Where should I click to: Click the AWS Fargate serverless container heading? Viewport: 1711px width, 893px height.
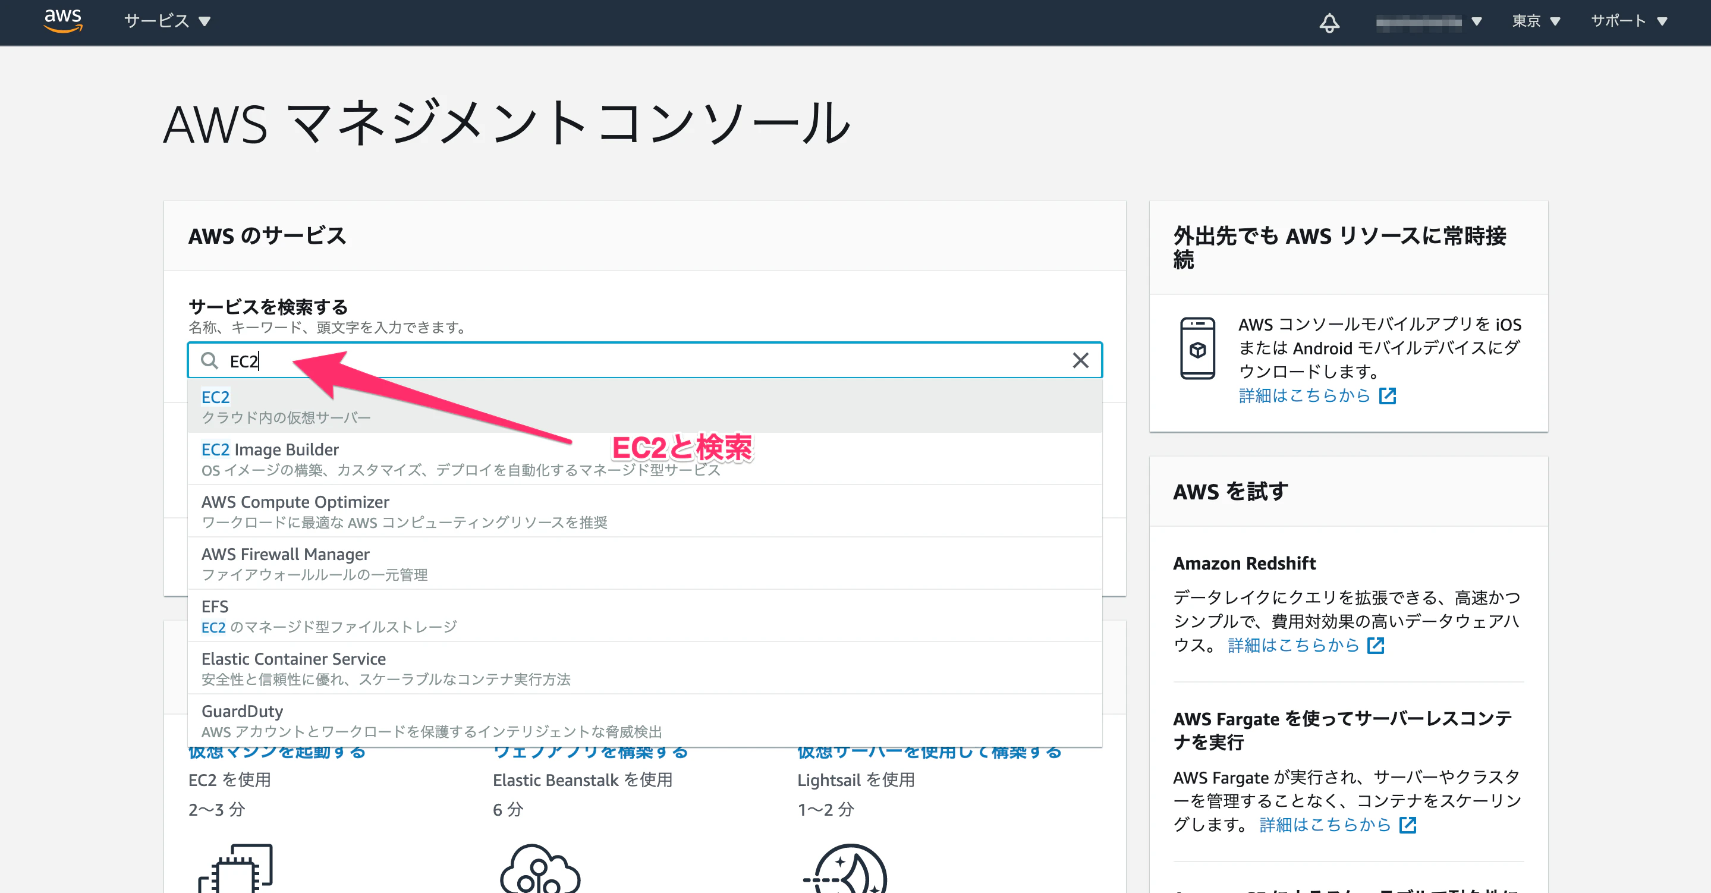tap(1342, 730)
